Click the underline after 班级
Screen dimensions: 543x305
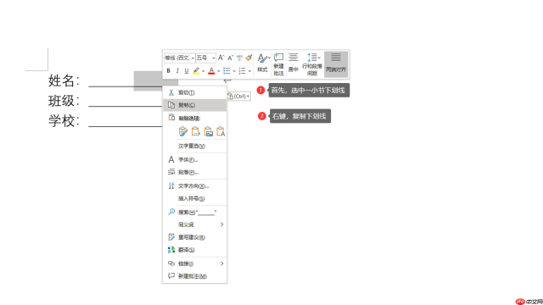[126, 106]
